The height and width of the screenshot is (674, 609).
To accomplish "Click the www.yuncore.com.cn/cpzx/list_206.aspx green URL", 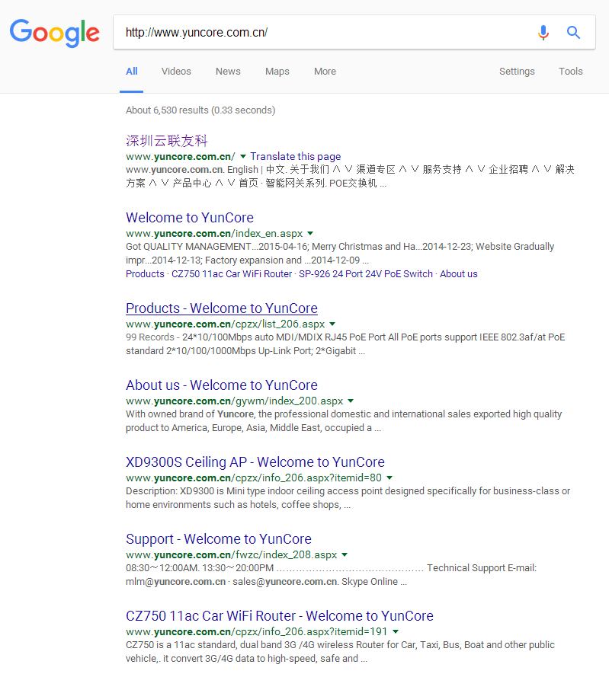I will click(226, 324).
